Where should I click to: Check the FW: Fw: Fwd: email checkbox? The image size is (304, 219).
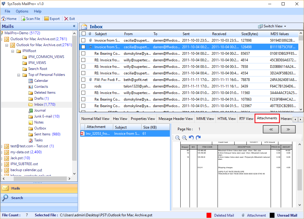pyautogui.click(x=83, y=79)
